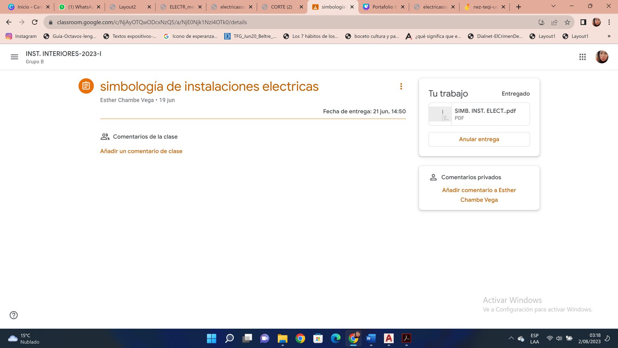618x348 pixels.
Task: Click the Anular entrega button
Action: [x=479, y=139]
